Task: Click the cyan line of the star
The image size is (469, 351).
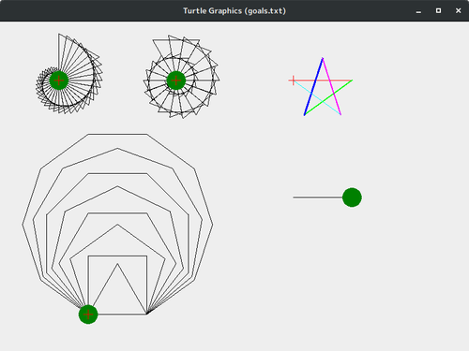Action: click(x=317, y=98)
